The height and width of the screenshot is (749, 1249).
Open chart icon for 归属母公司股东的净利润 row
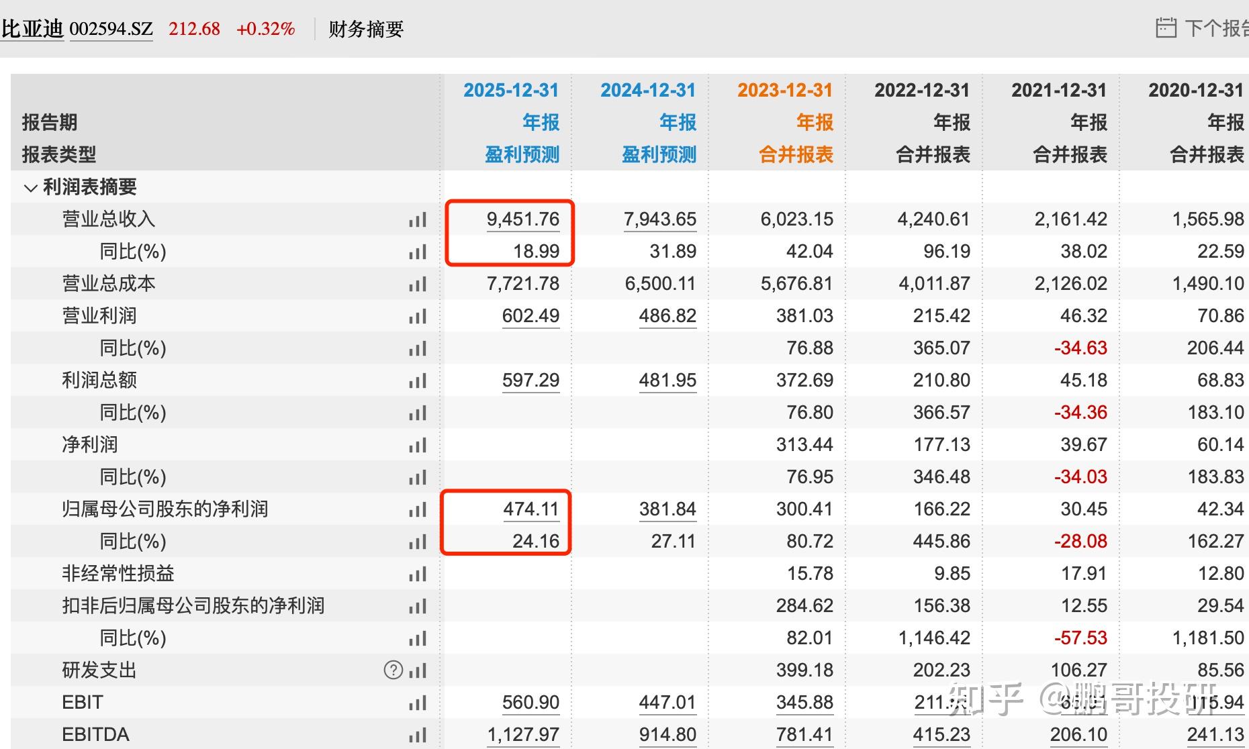click(x=418, y=509)
